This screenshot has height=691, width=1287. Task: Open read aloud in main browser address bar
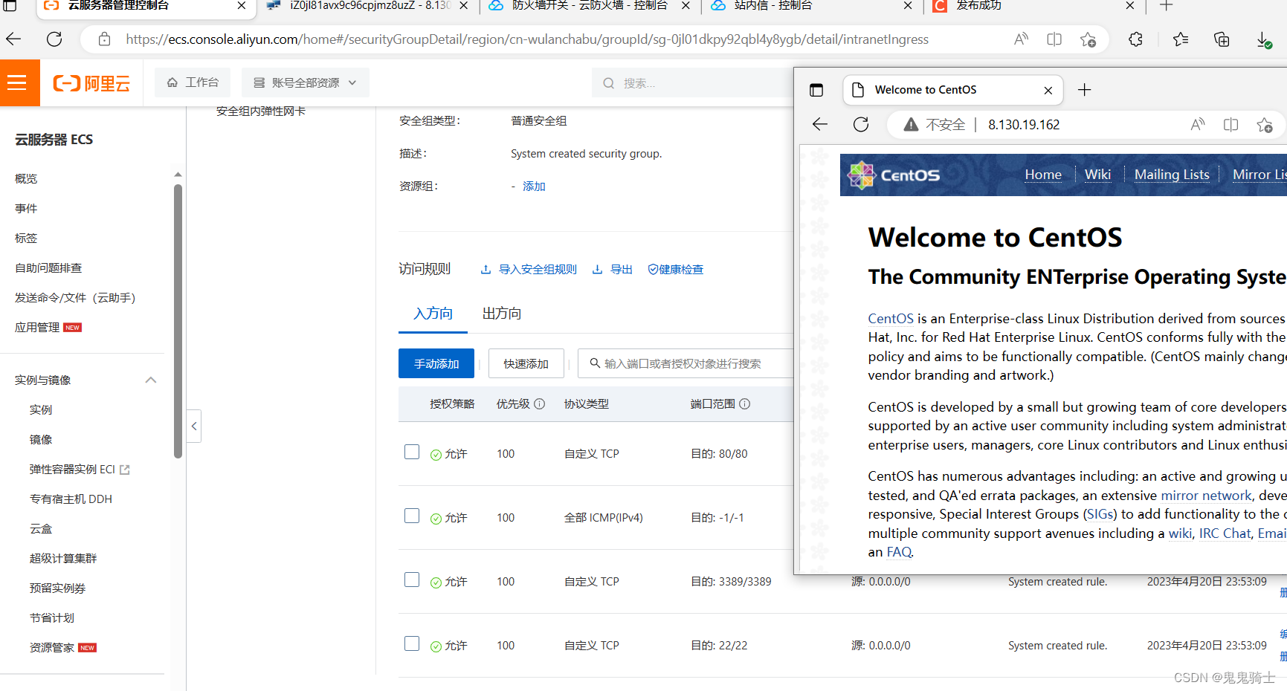coord(1021,39)
